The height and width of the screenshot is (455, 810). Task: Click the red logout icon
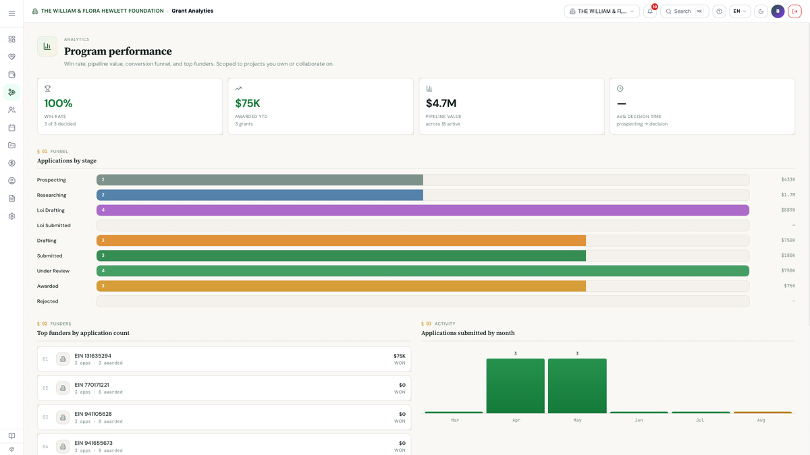[794, 11]
